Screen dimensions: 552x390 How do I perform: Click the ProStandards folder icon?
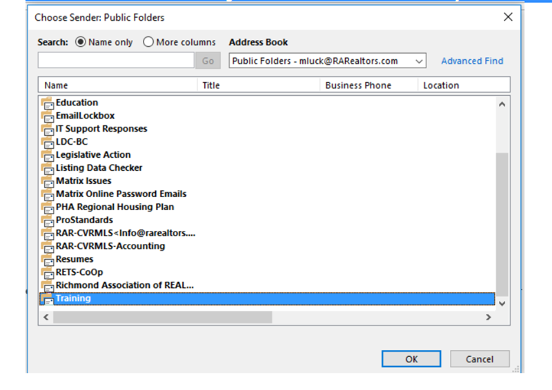pyautogui.click(x=47, y=220)
